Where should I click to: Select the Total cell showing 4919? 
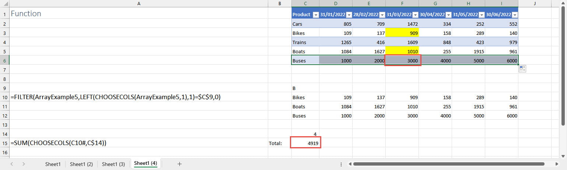(x=305, y=143)
